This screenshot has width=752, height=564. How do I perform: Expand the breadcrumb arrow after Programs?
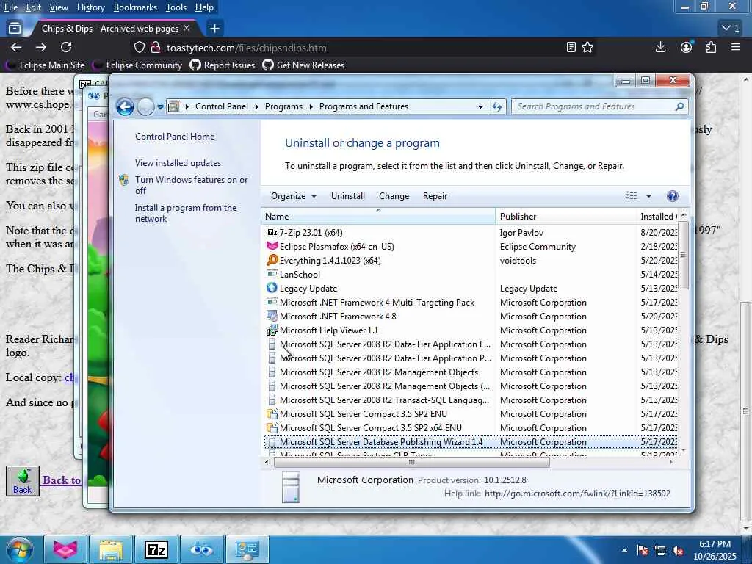pyautogui.click(x=311, y=106)
